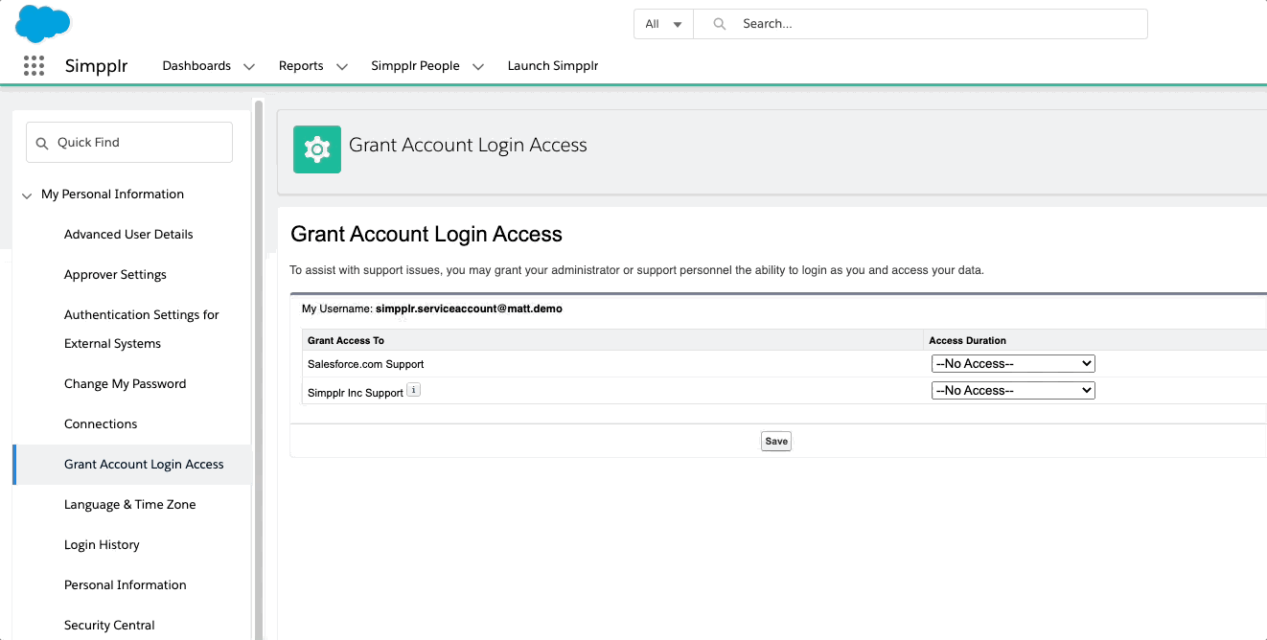The image size is (1267, 640).
Task: Click the username simpplr.serviceaccount@matt.demo
Action: (469, 309)
